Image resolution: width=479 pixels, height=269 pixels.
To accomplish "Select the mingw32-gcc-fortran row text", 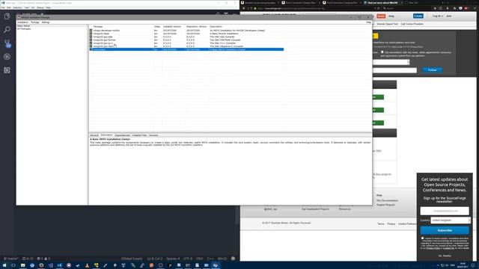I will point(105,40).
